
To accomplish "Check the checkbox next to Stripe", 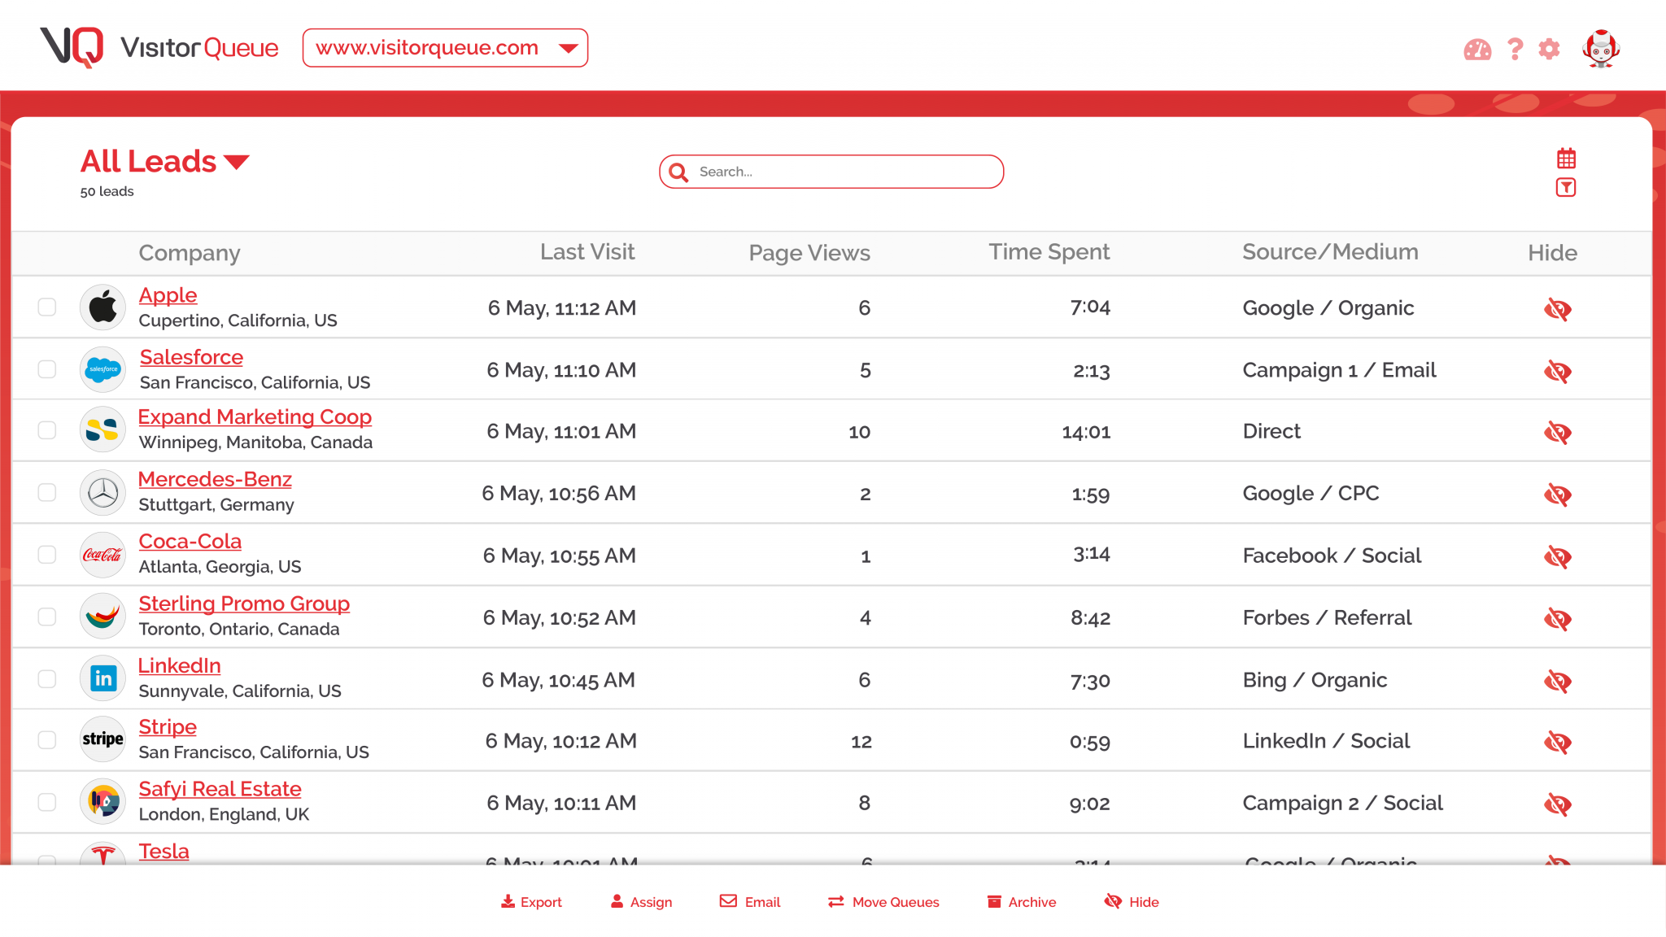I will [46, 740].
